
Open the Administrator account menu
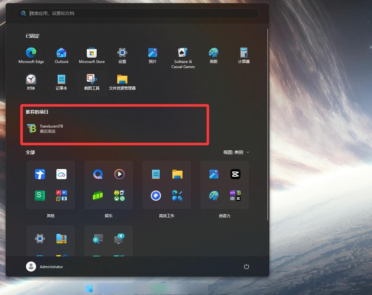pos(45,267)
